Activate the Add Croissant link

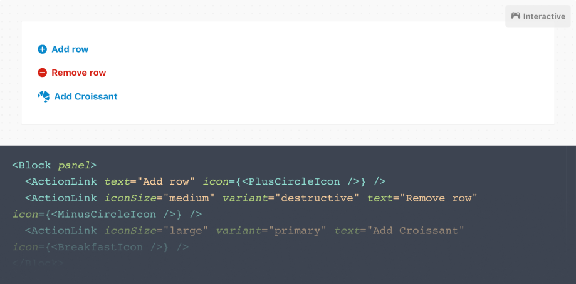point(78,96)
